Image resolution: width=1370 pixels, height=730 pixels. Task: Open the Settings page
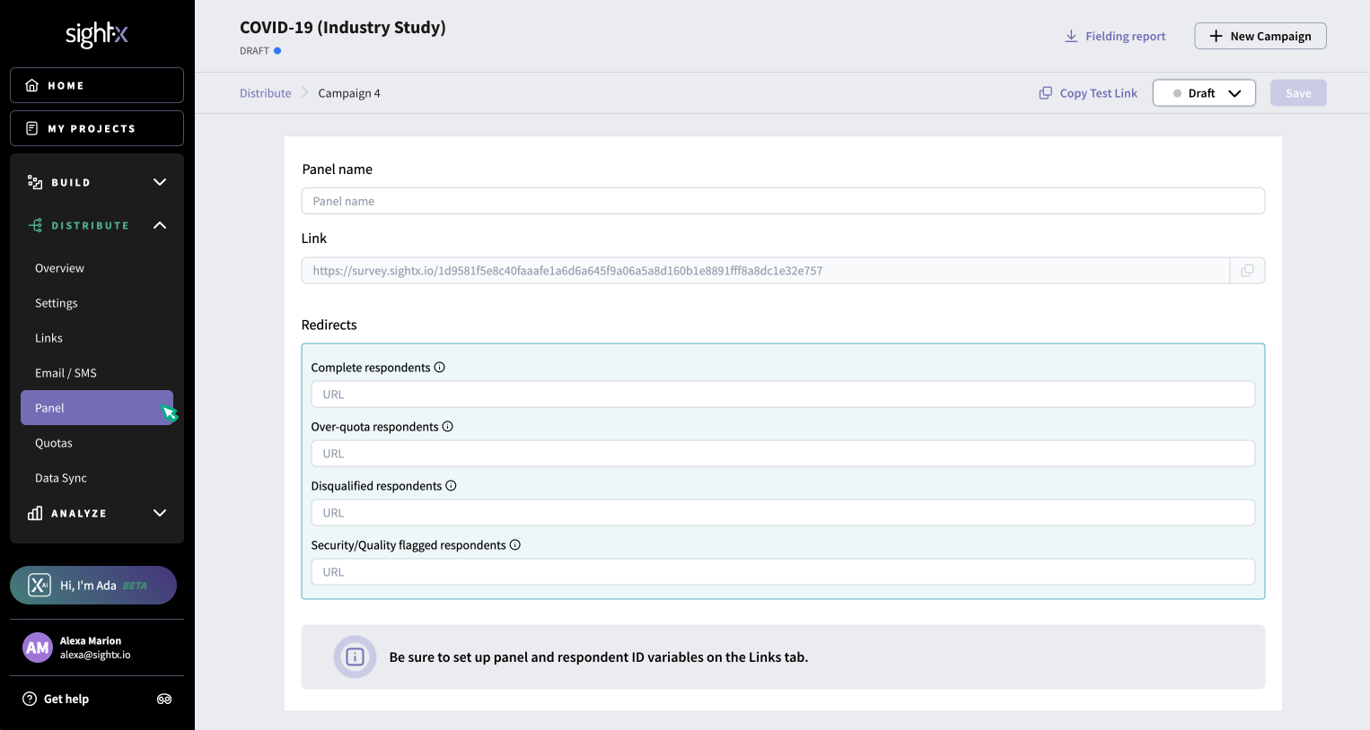click(x=56, y=303)
